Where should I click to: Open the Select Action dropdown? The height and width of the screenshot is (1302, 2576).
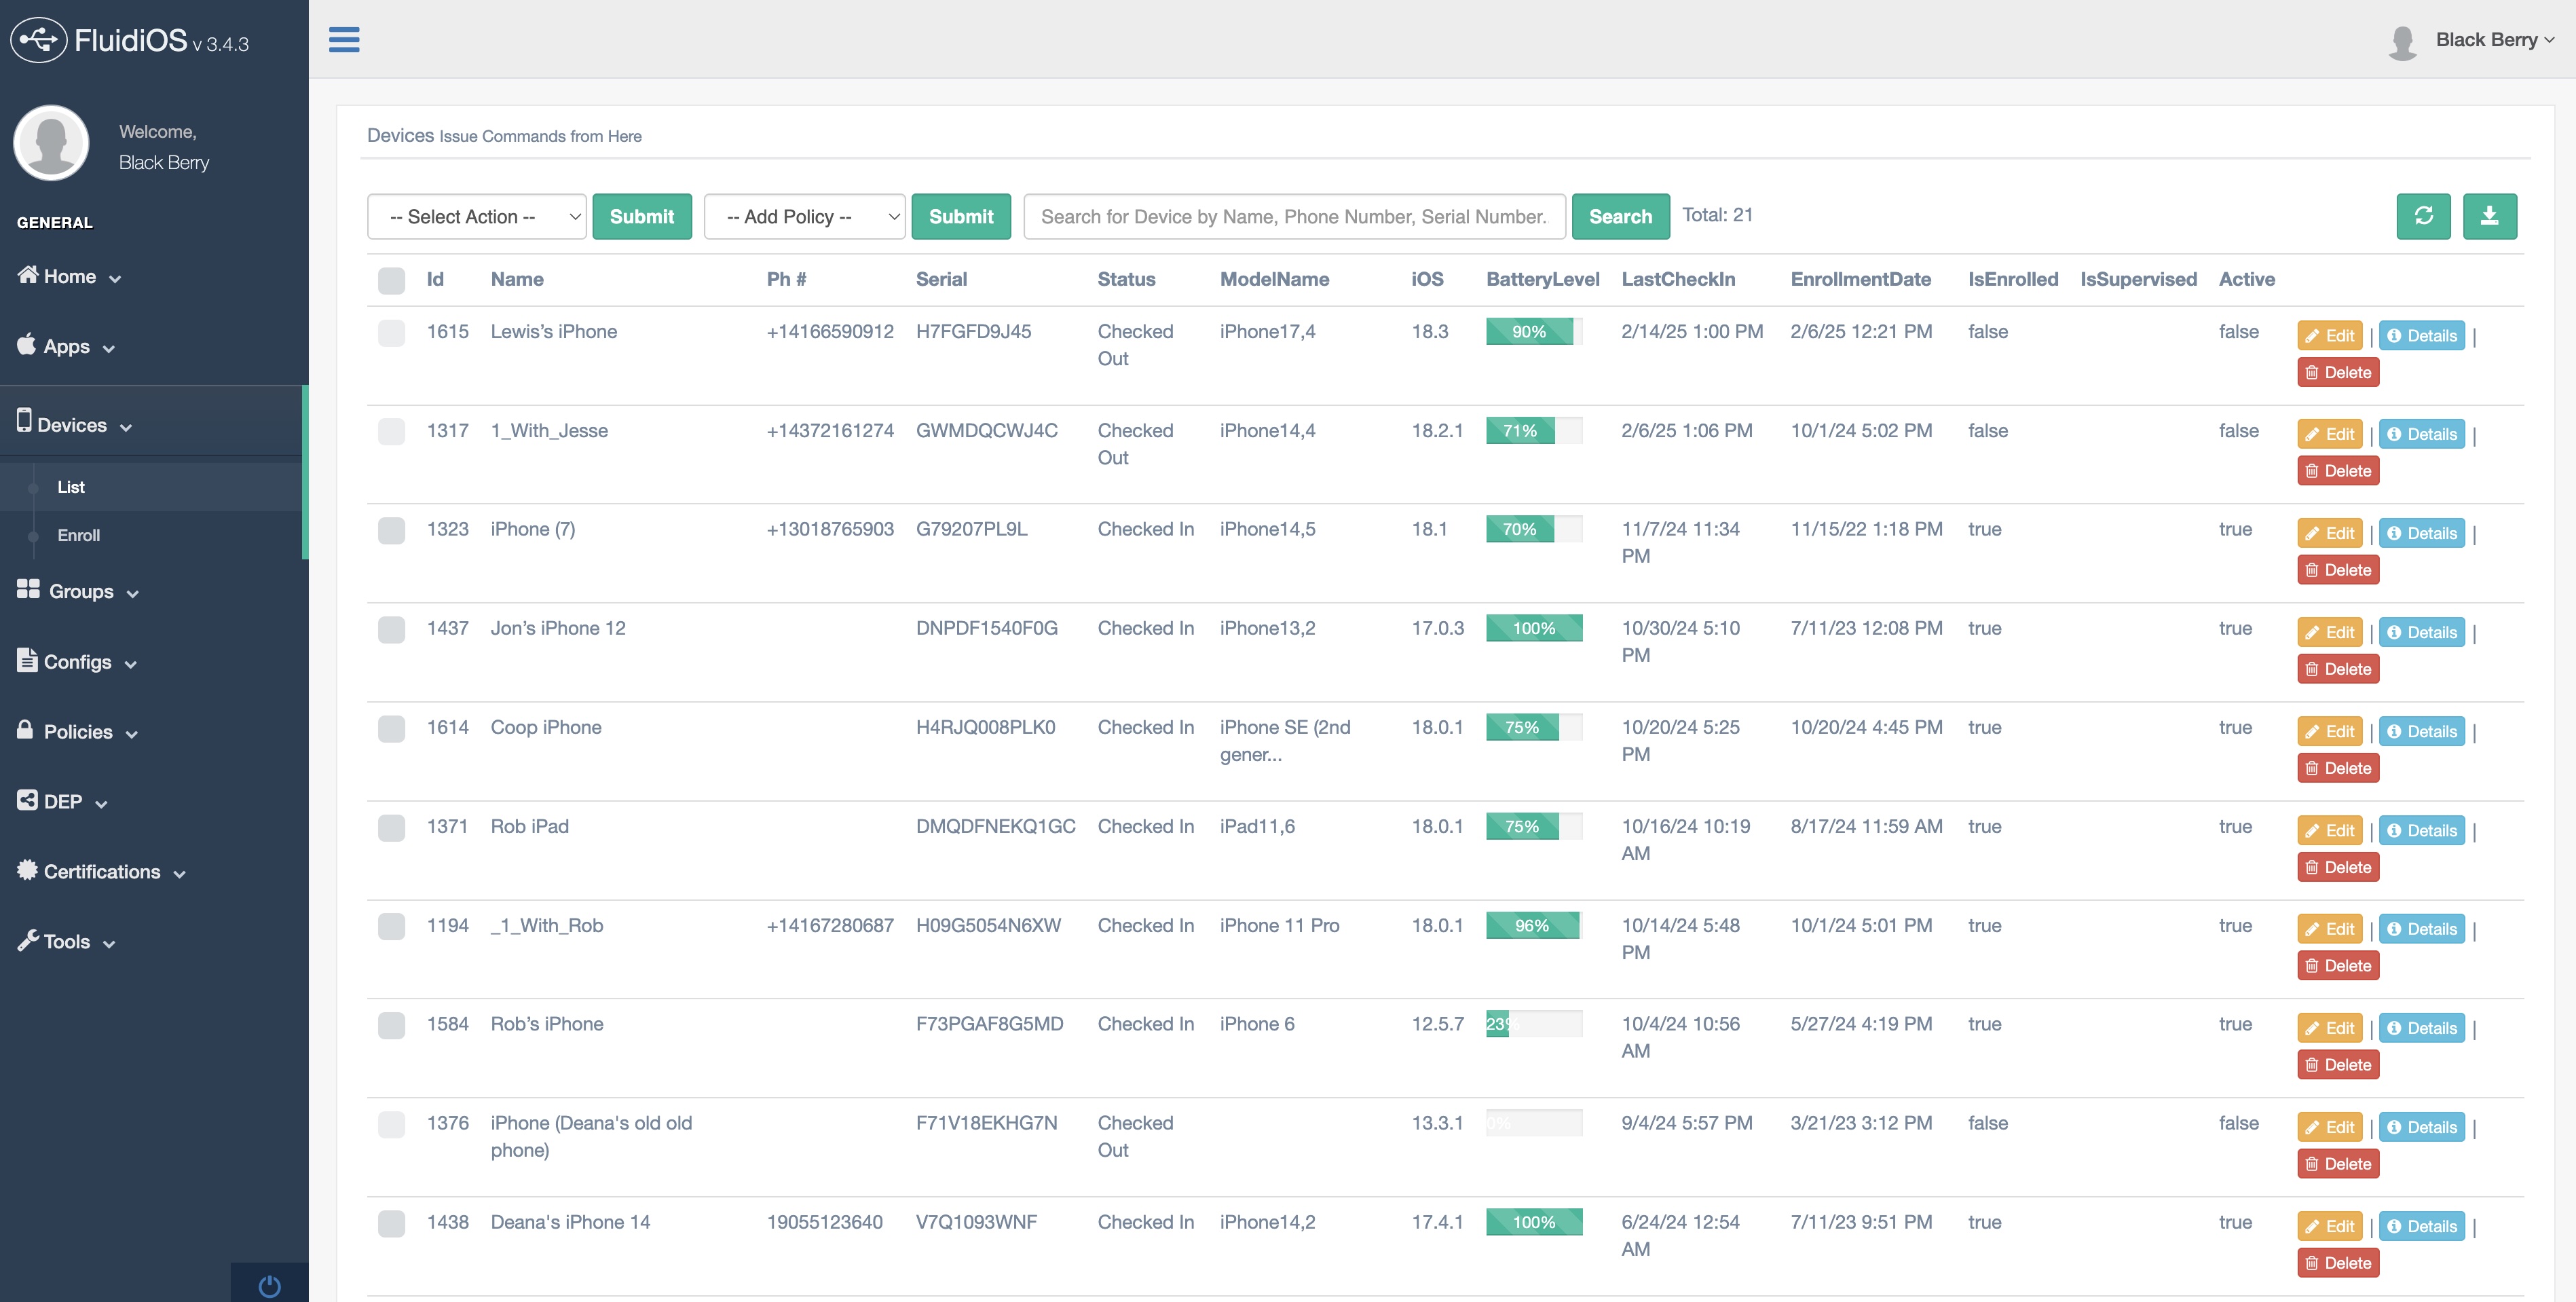pos(476,216)
